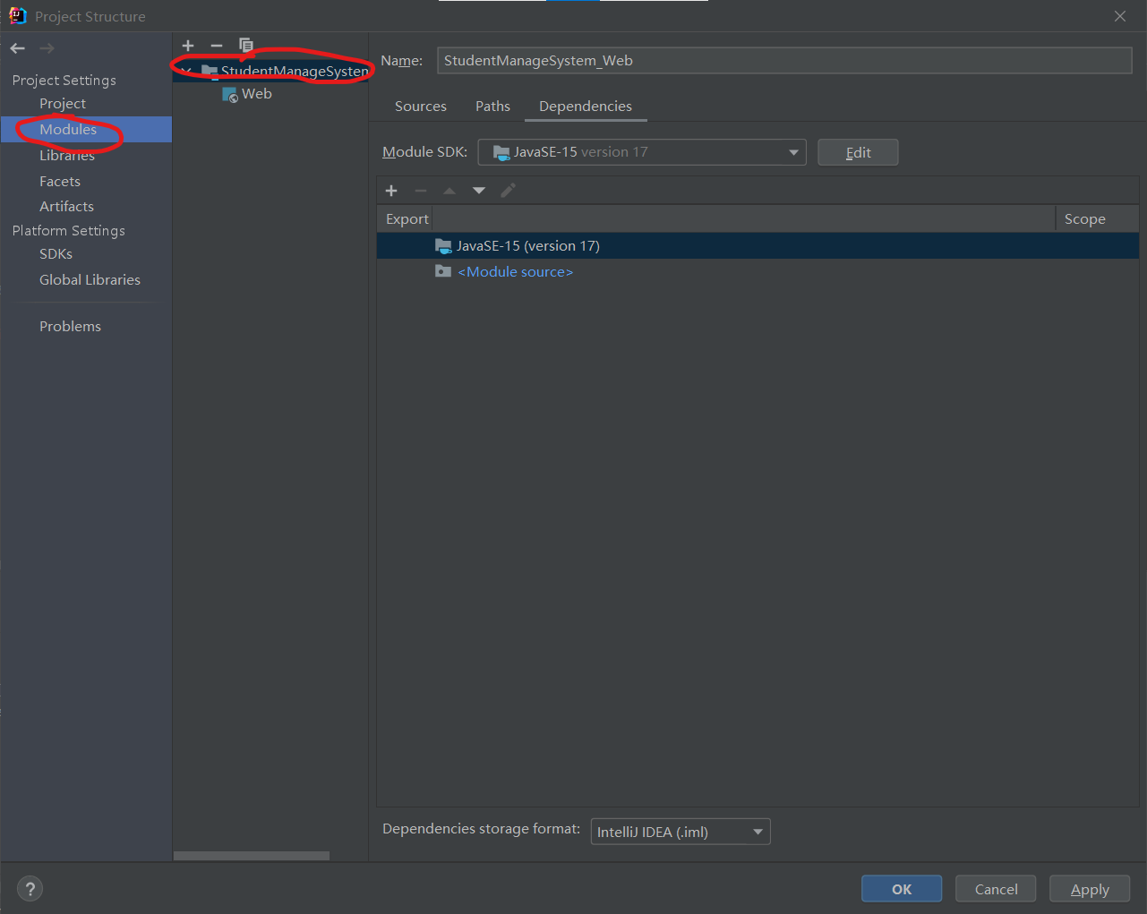Open Facets in the sidebar
The width and height of the screenshot is (1147, 914).
click(60, 181)
